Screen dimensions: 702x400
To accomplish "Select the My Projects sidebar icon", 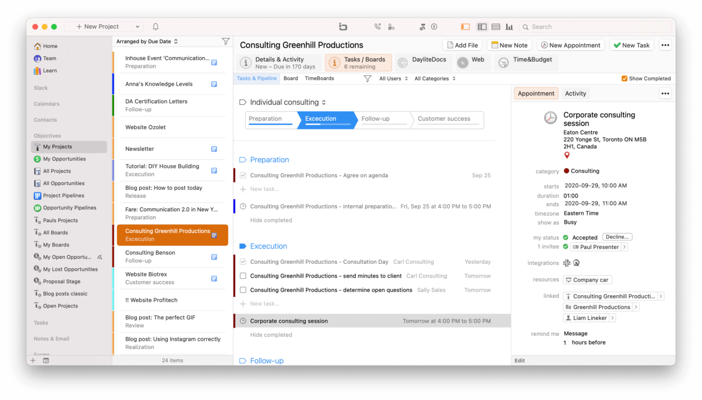I will 37,147.
